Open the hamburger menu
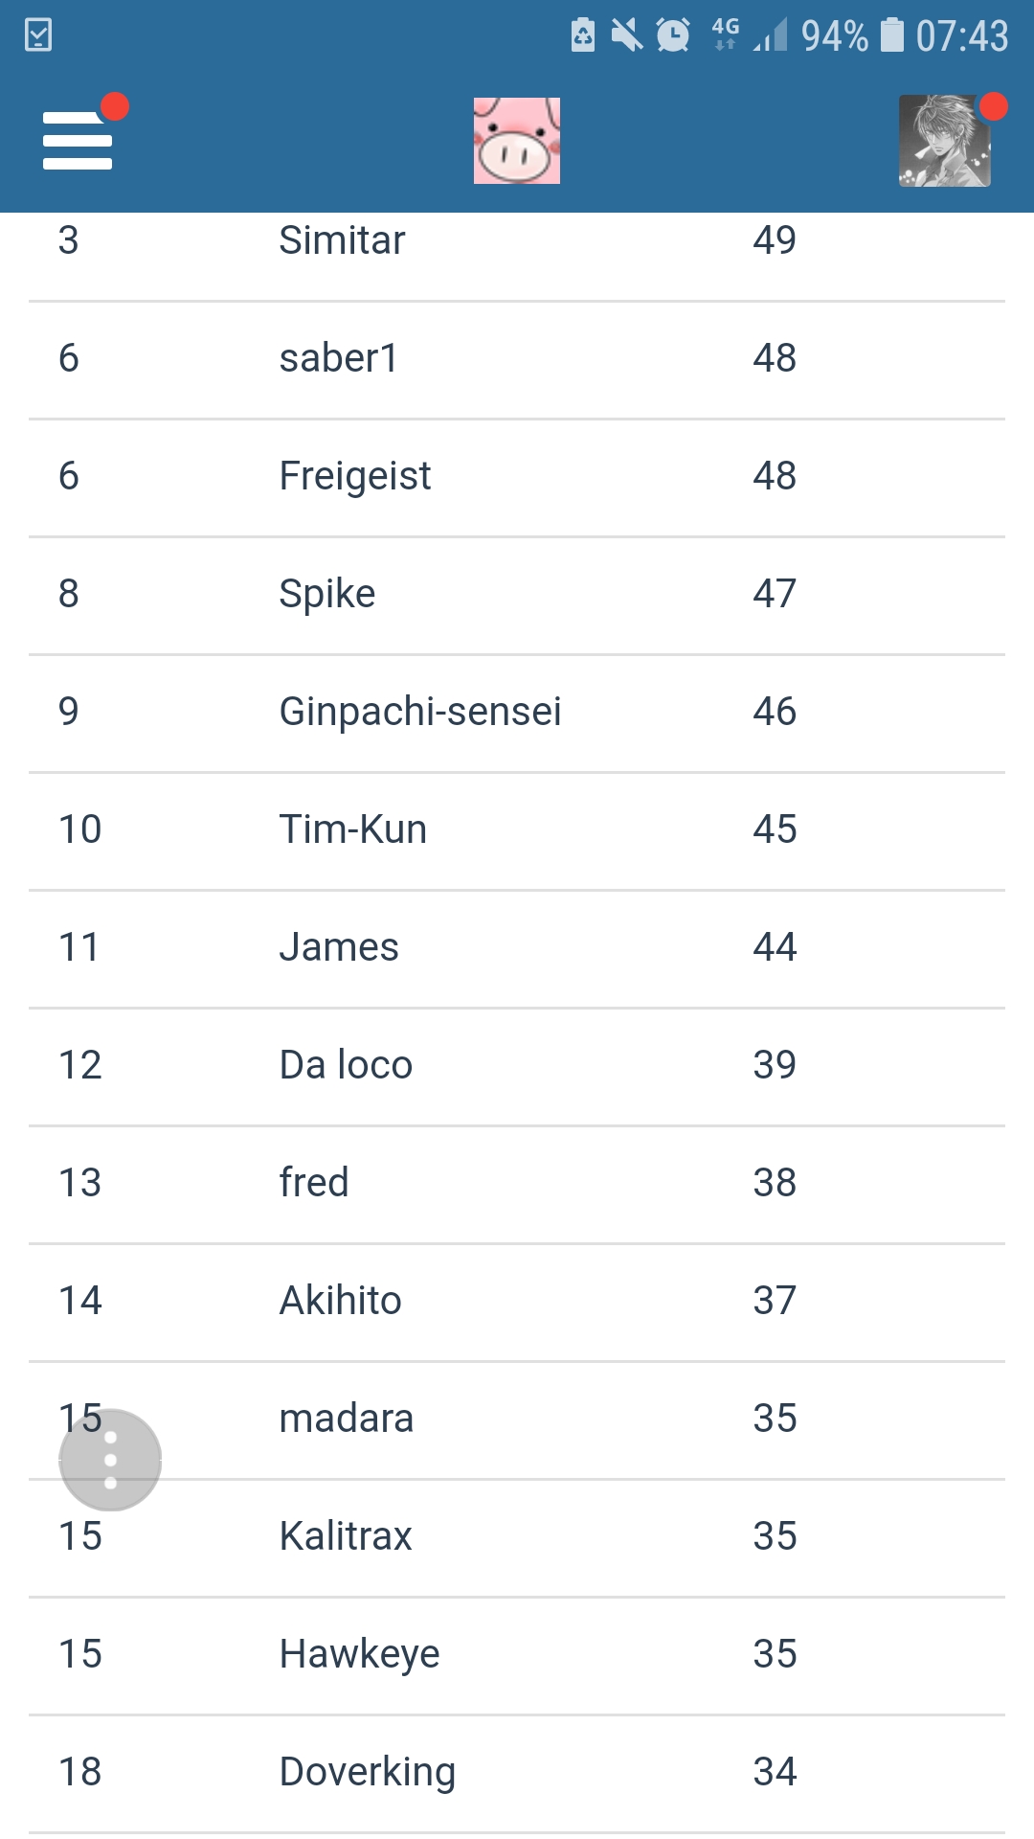This screenshot has height=1839, width=1034. 78,141
